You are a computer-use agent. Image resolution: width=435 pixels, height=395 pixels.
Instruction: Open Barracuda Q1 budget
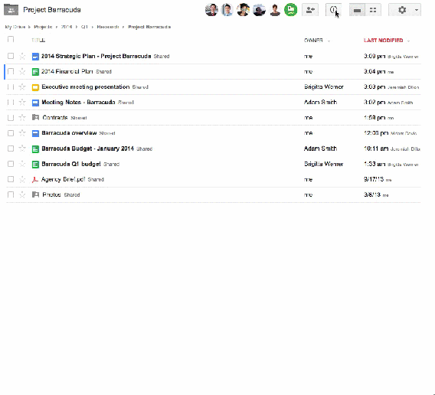[x=71, y=164]
